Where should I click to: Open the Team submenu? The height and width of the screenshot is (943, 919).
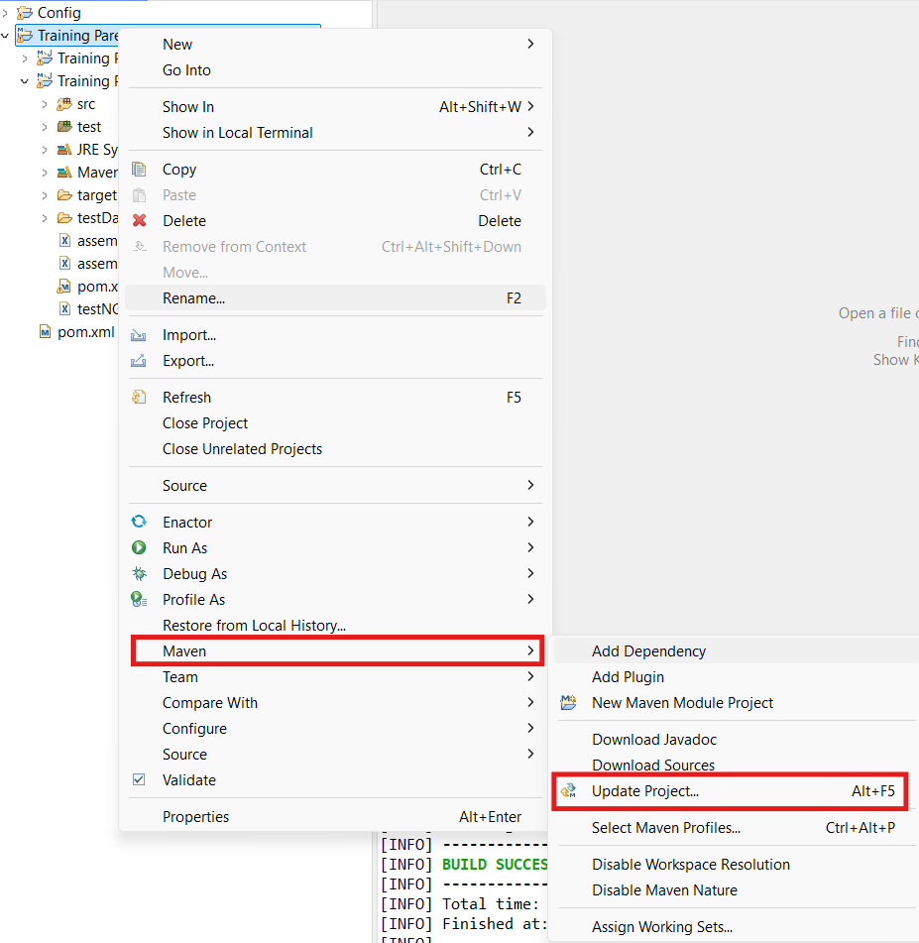click(x=336, y=677)
